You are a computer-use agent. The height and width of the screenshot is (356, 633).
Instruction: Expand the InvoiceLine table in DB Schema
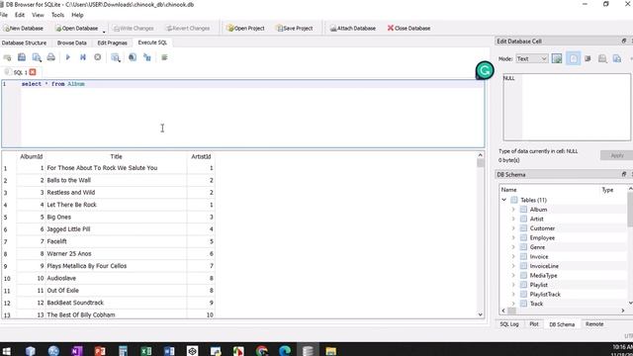tap(513, 266)
